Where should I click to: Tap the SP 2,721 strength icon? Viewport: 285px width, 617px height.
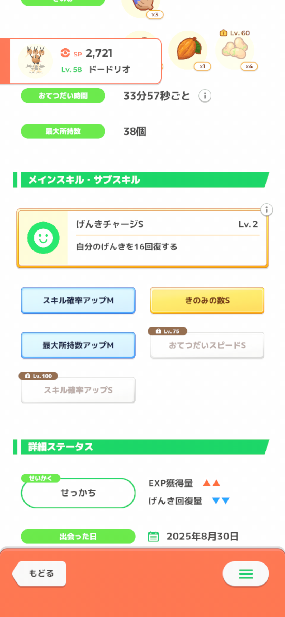(65, 53)
